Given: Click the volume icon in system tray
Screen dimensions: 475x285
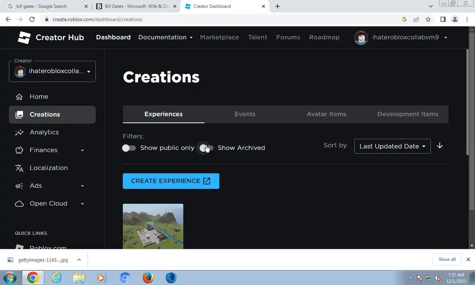Looking at the screenshot, I should [x=438, y=278].
